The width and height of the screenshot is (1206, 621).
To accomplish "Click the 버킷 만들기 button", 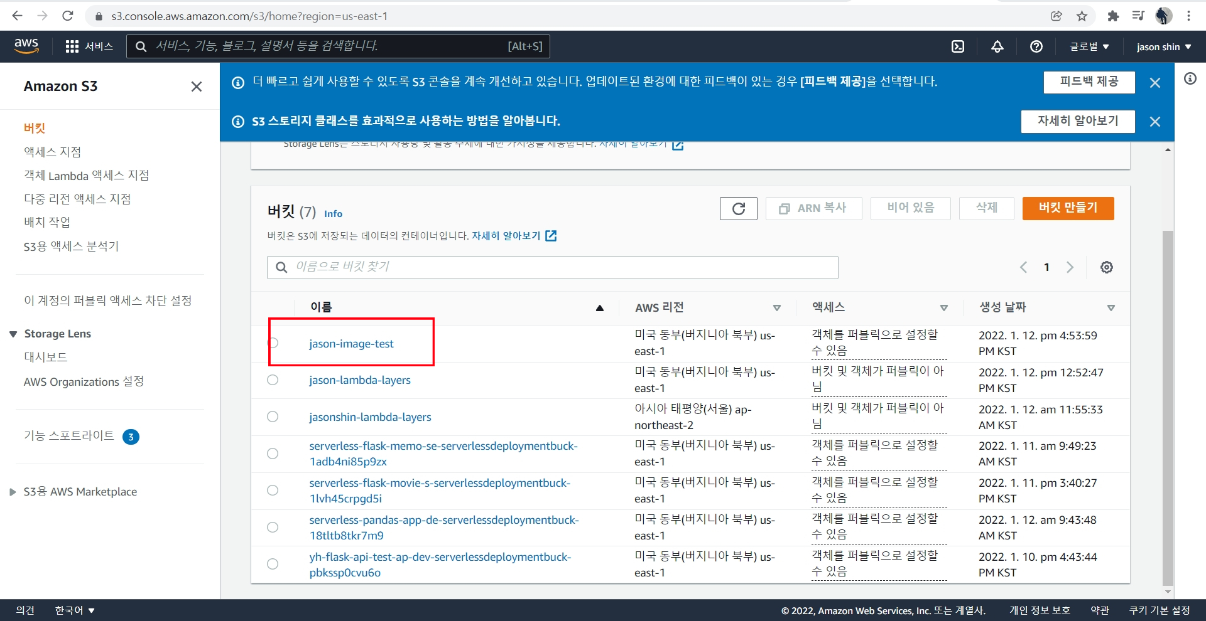I will (1068, 208).
